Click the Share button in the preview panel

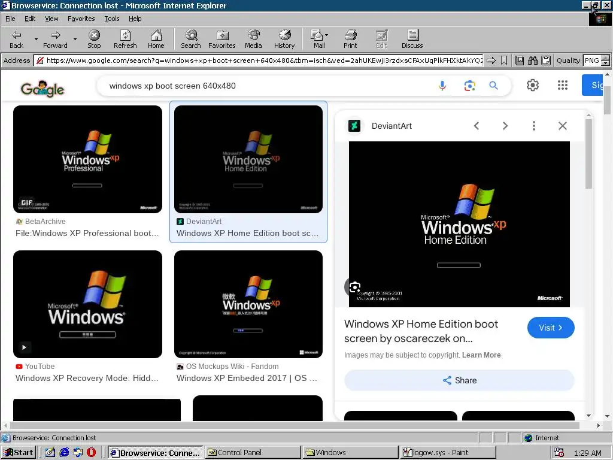(459, 380)
